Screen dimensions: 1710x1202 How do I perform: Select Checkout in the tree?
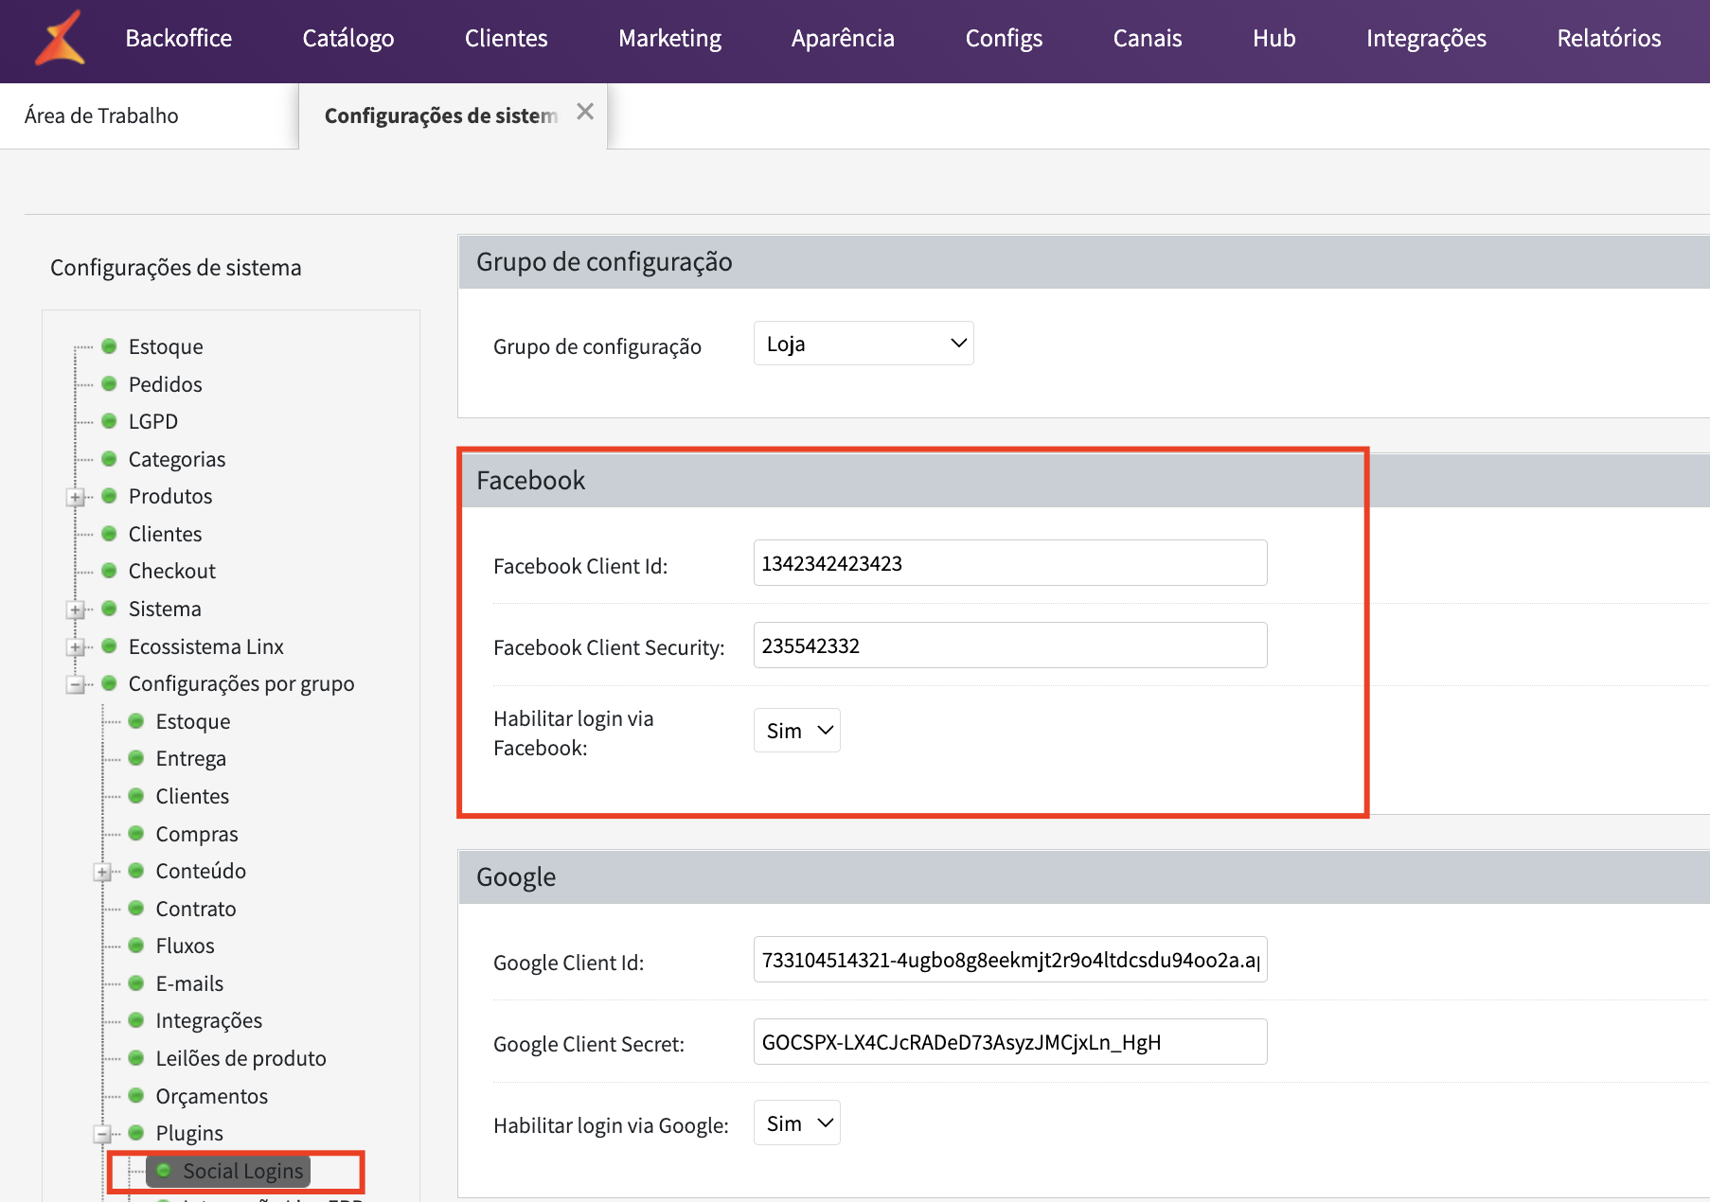tap(172, 571)
